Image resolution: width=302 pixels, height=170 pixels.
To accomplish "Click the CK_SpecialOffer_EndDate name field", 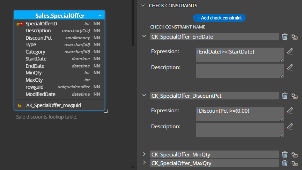I will coord(214,37).
